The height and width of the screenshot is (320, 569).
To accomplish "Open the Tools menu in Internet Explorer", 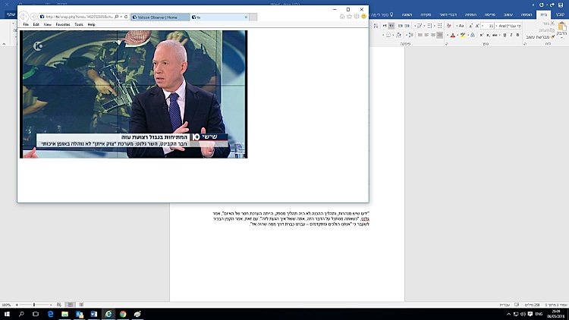I will (x=79, y=24).
